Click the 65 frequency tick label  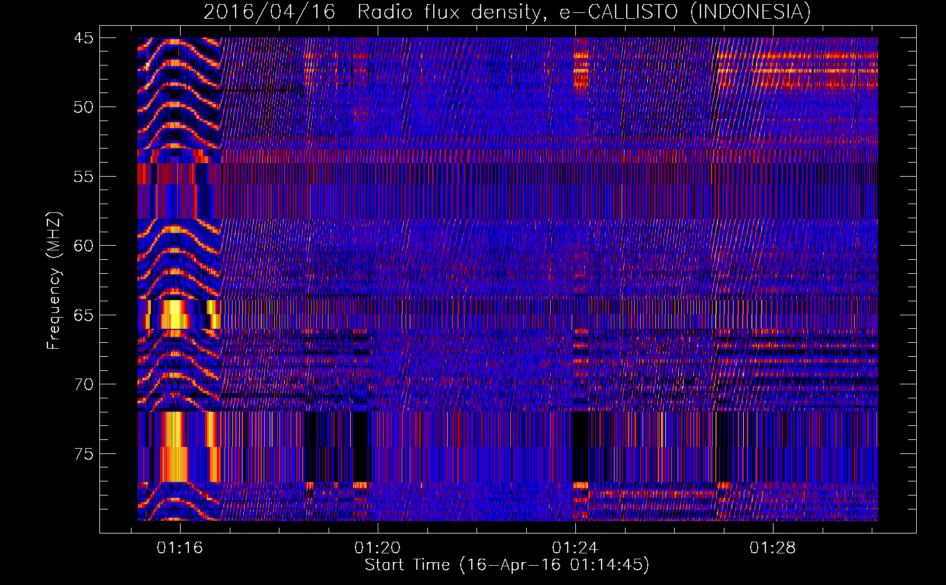84,315
